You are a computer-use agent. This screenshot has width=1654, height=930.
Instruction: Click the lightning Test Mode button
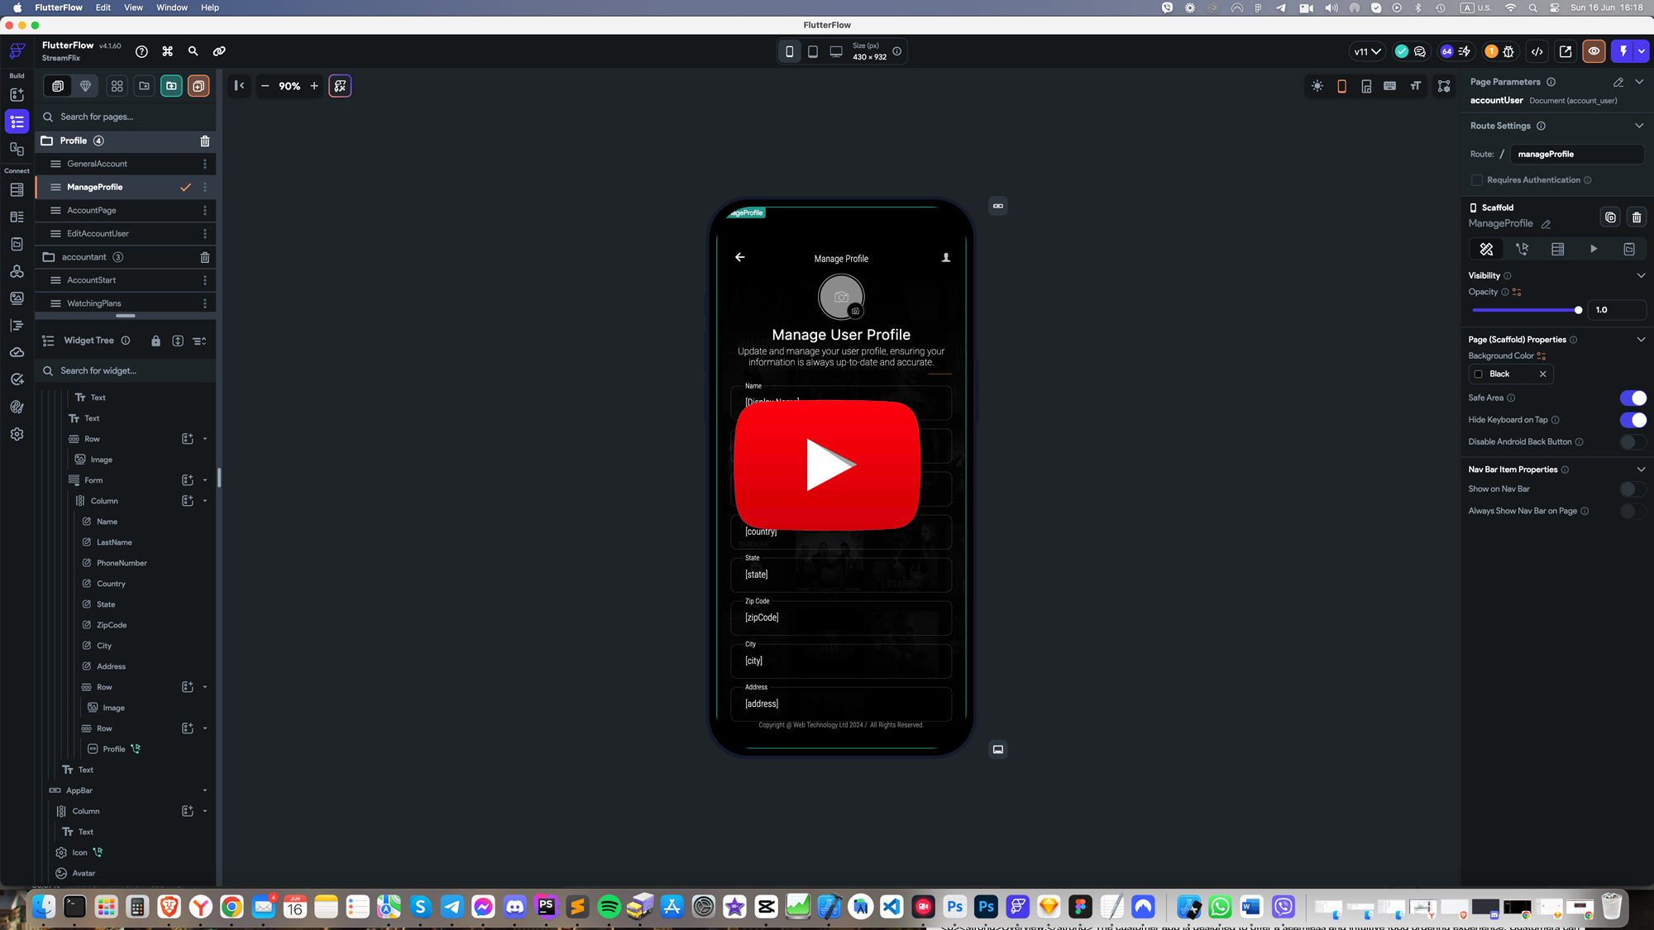[1623, 51]
